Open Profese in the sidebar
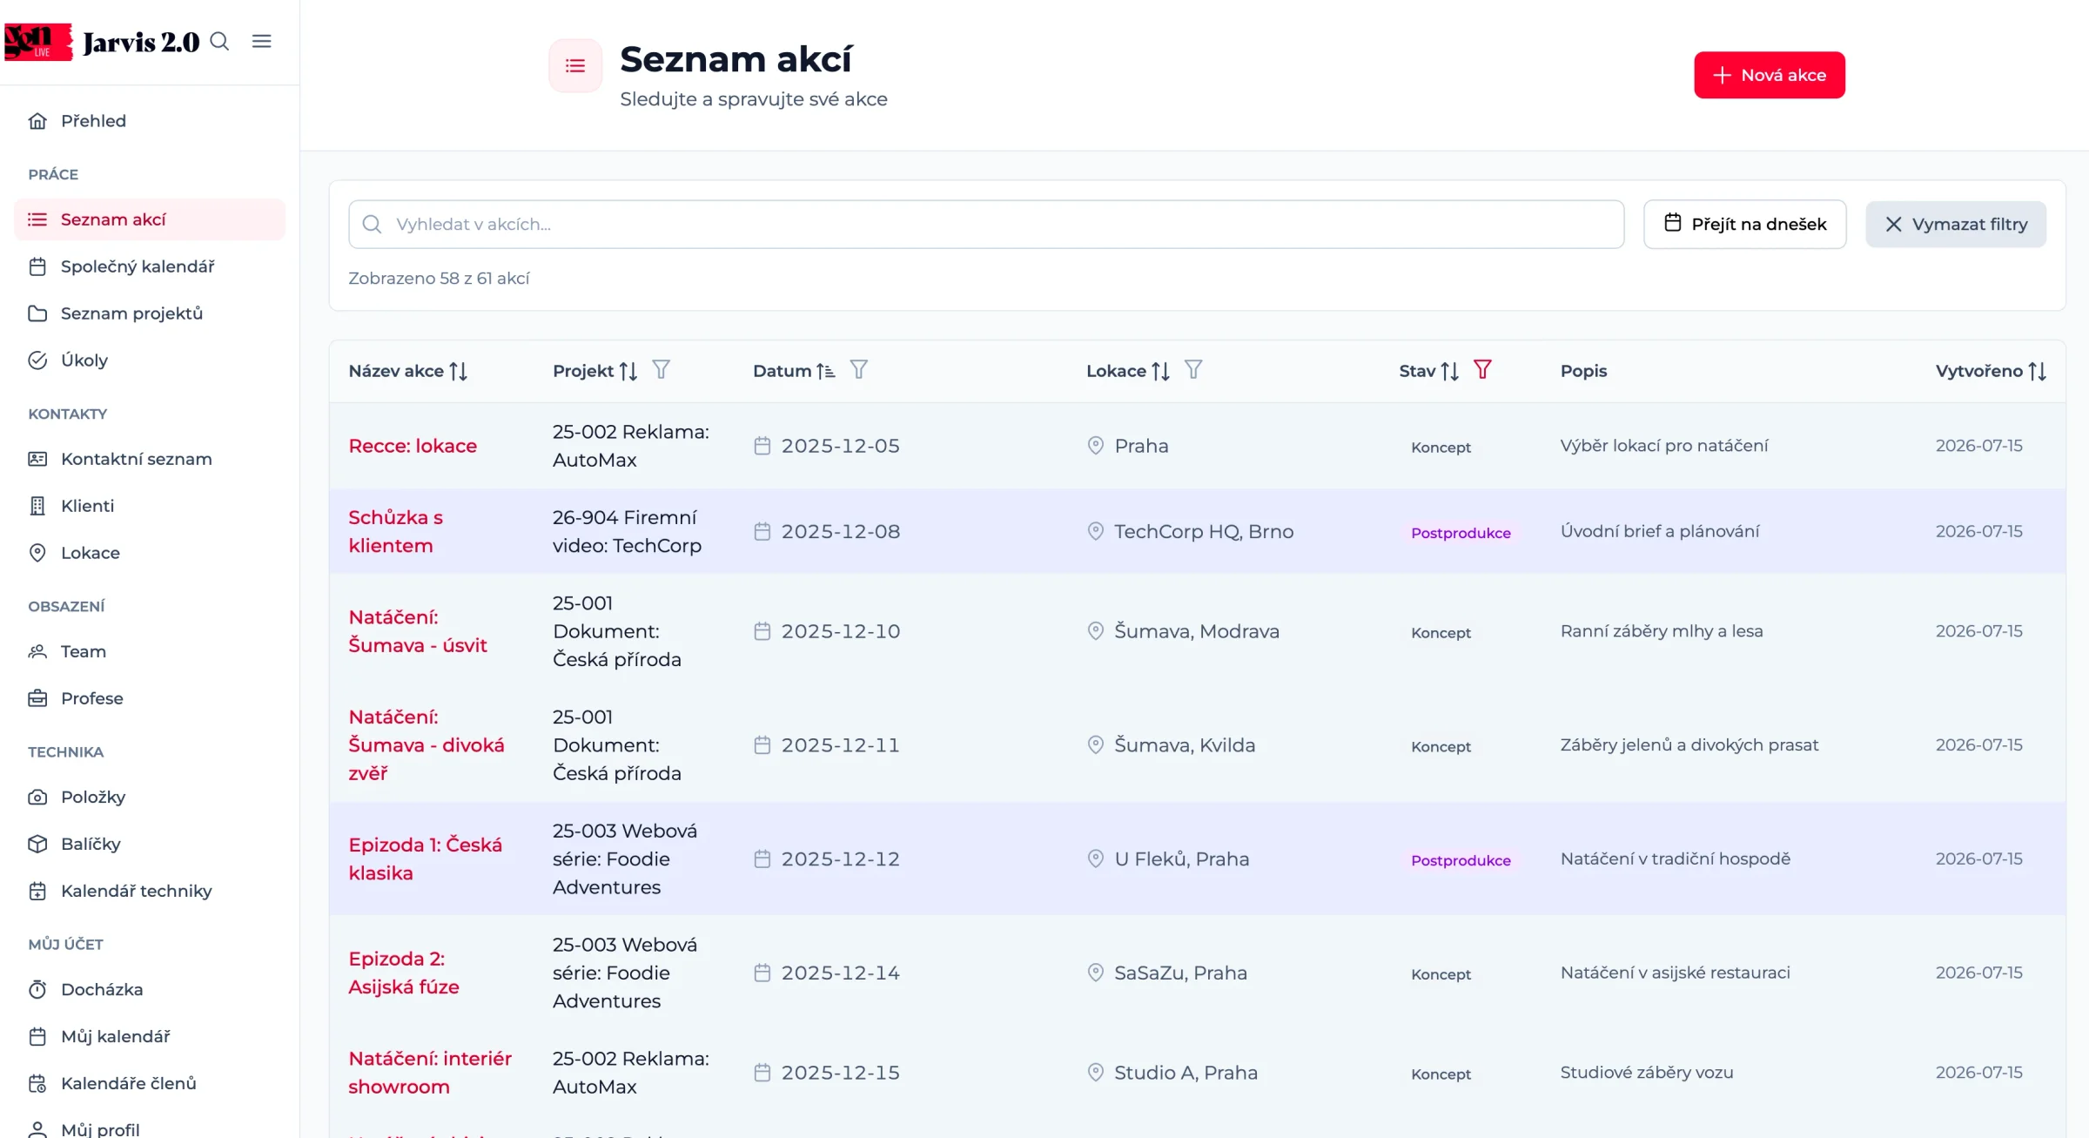Screen dimensions: 2089x1138 click(x=150, y=698)
